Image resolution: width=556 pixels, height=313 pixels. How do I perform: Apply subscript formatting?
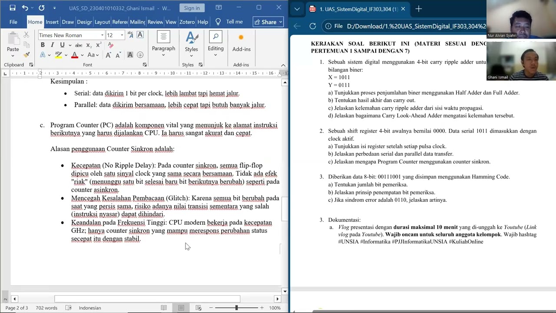point(89,45)
